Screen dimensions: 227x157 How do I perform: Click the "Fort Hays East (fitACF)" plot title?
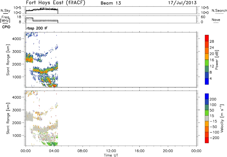pos(55,3)
